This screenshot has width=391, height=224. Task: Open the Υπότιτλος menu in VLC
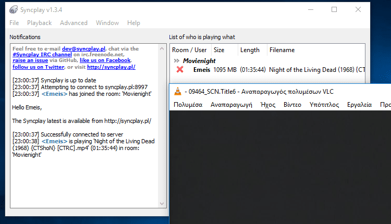(324, 105)
